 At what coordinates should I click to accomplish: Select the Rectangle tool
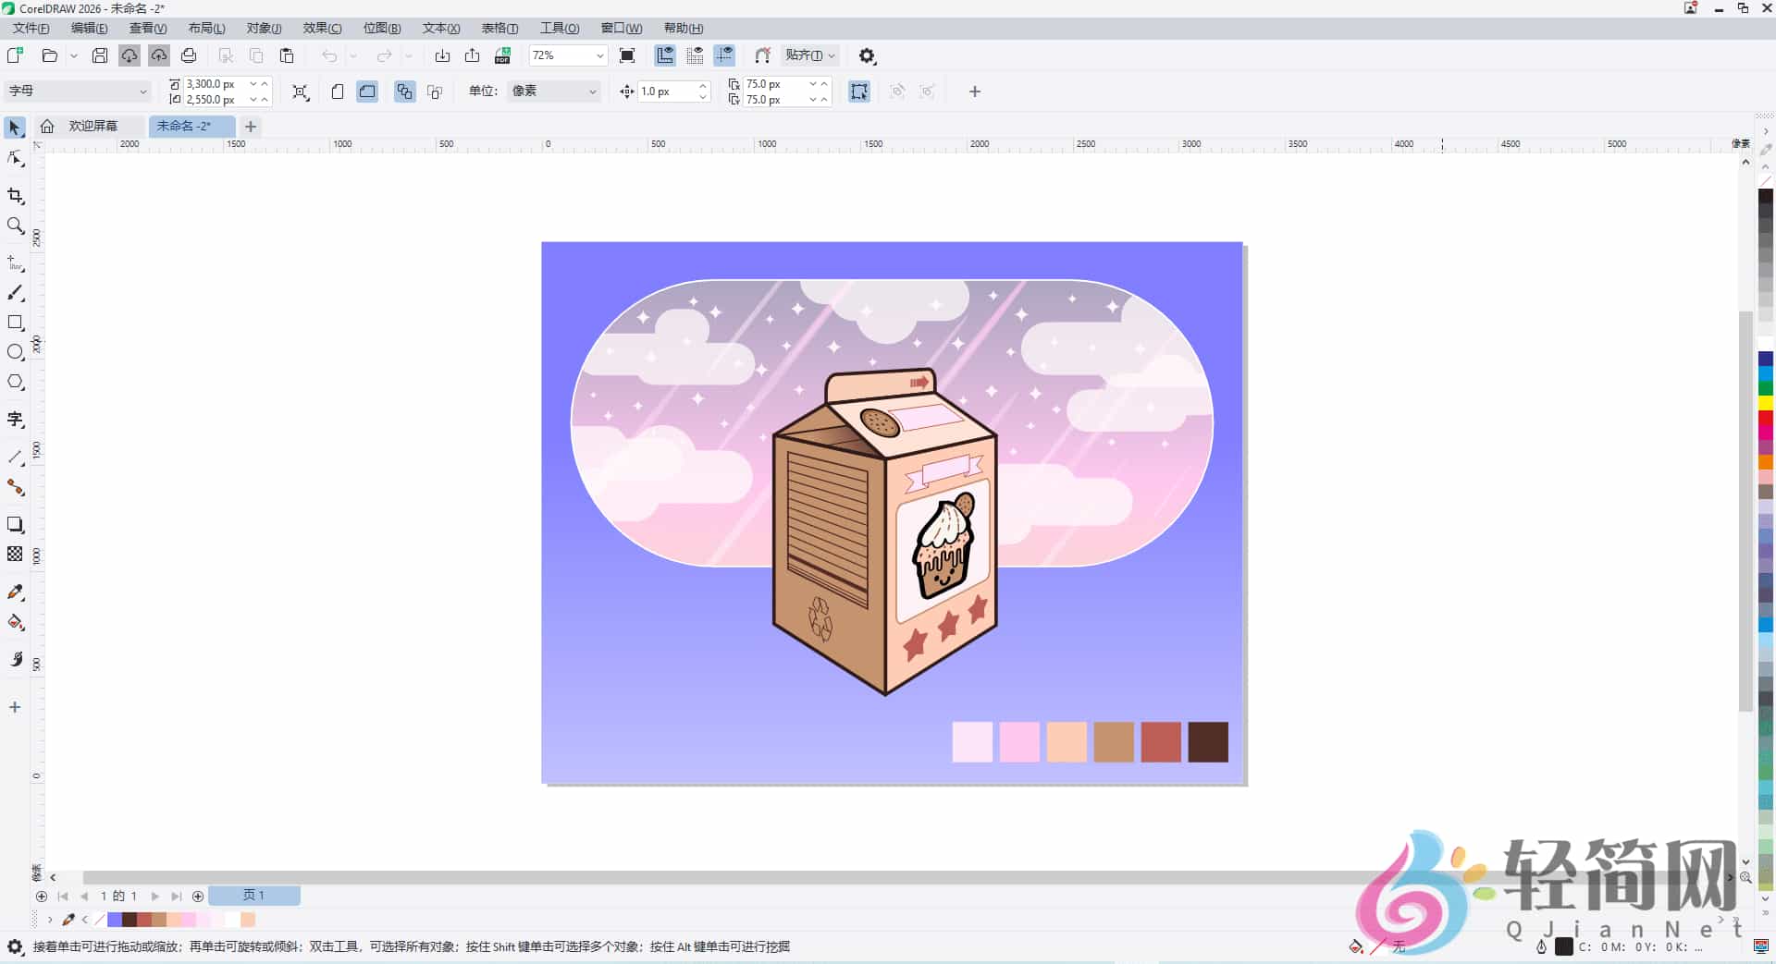(15, 323)
